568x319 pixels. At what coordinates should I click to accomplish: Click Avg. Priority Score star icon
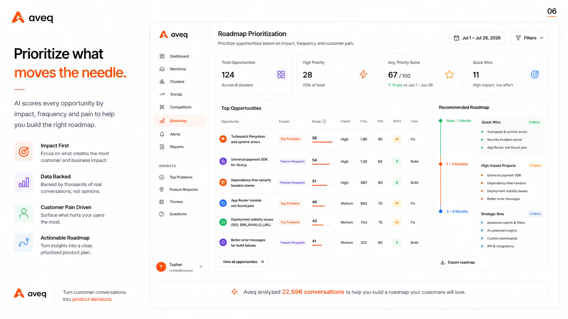pyautogui.click(x=449, y=75)
